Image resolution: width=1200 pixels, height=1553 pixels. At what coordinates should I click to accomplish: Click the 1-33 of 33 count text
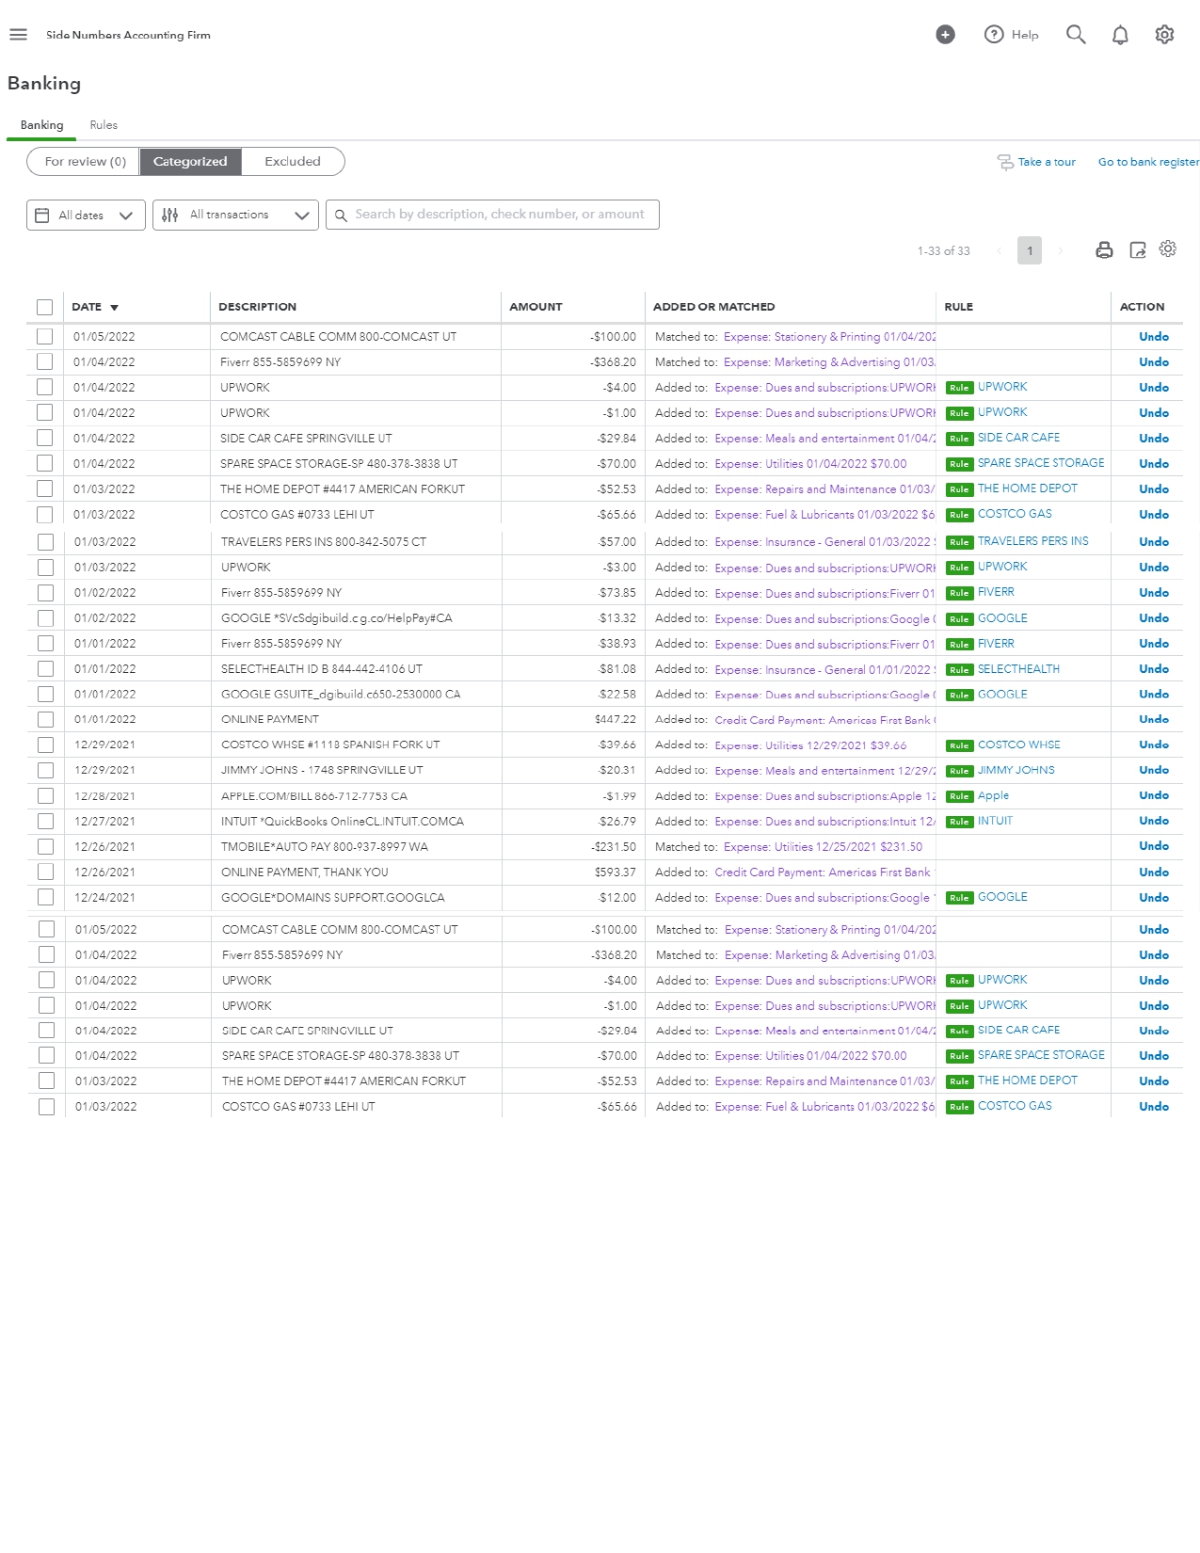943,251
